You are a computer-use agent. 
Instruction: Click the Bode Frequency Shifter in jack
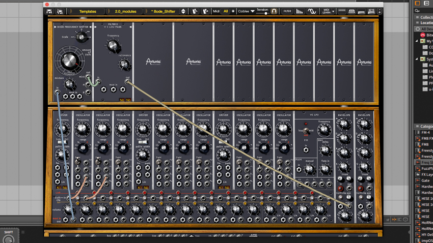coord(58,92)
